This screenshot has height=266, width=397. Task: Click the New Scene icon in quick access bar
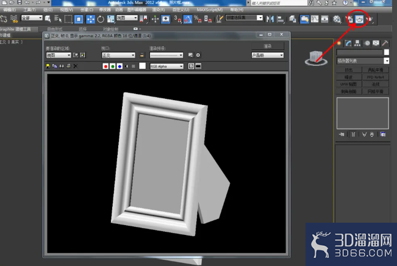click(x=4, y=2)
